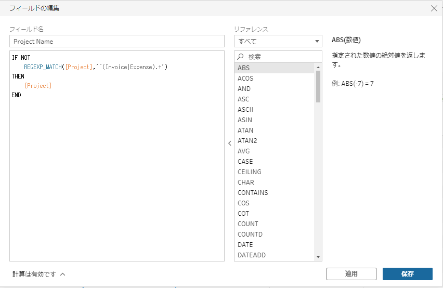Open the すべて function category dropdown

click(278, 41)
